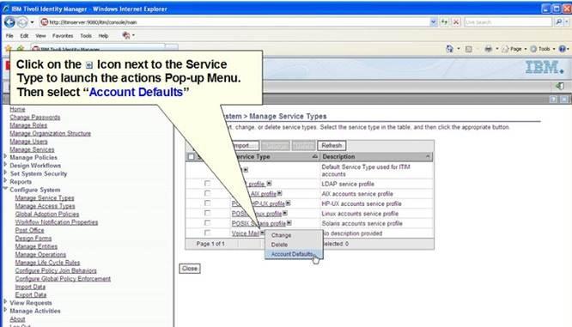Open the Change Passwords link

pyautogui.click(x=34, y=118)
